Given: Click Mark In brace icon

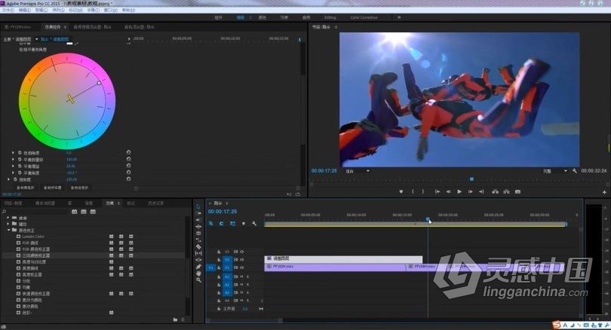Looking at the screenshot, I should click(413, 191).
